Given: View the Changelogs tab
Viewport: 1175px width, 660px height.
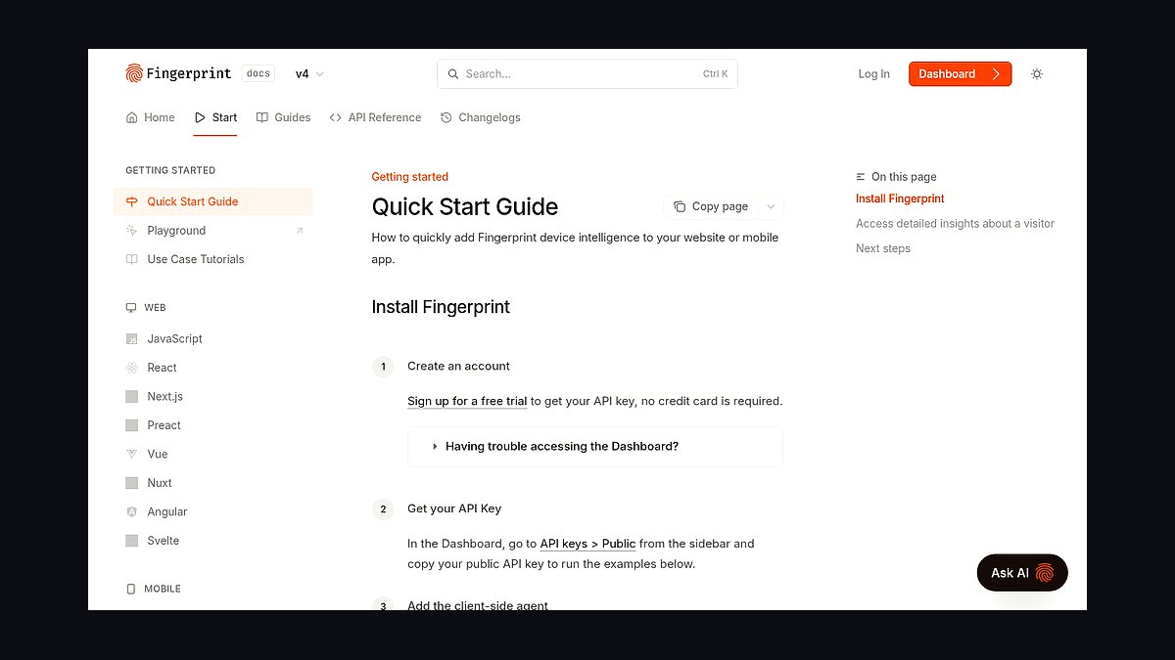Looking at the screenshot, I should point(481,117).
